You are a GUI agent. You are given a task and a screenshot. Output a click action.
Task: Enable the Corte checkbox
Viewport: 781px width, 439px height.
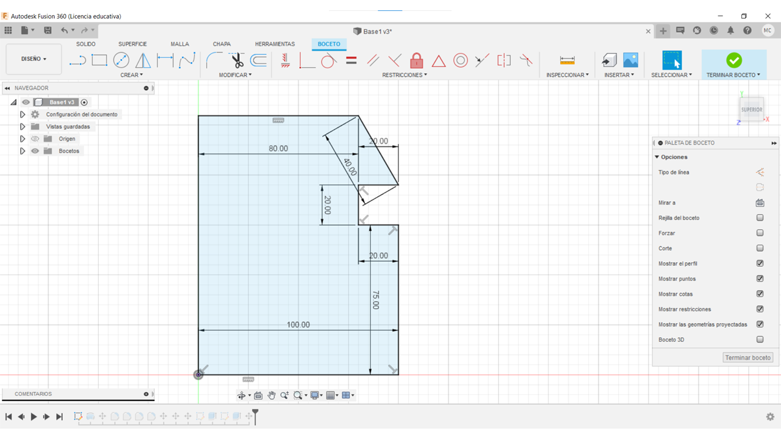click(x=760, y=248)
